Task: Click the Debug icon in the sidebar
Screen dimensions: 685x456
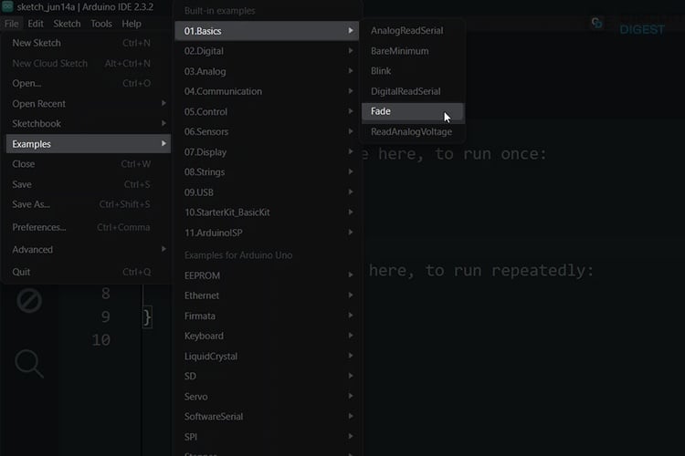Action: 29,300
